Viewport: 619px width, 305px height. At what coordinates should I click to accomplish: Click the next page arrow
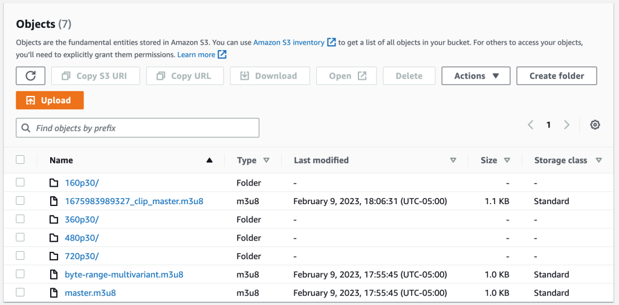coord(566,125)
